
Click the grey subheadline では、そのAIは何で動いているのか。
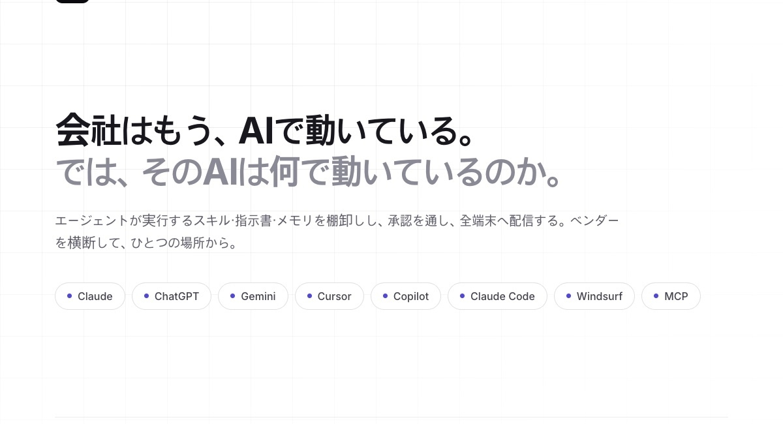tap(309, 171)
